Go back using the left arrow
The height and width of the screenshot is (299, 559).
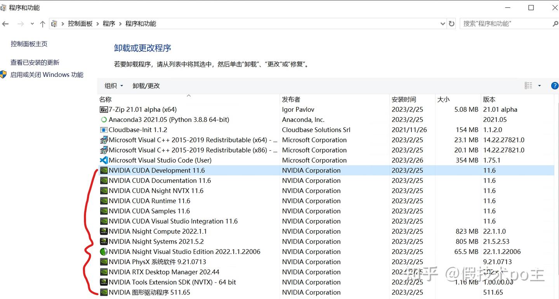pos(5,24)
